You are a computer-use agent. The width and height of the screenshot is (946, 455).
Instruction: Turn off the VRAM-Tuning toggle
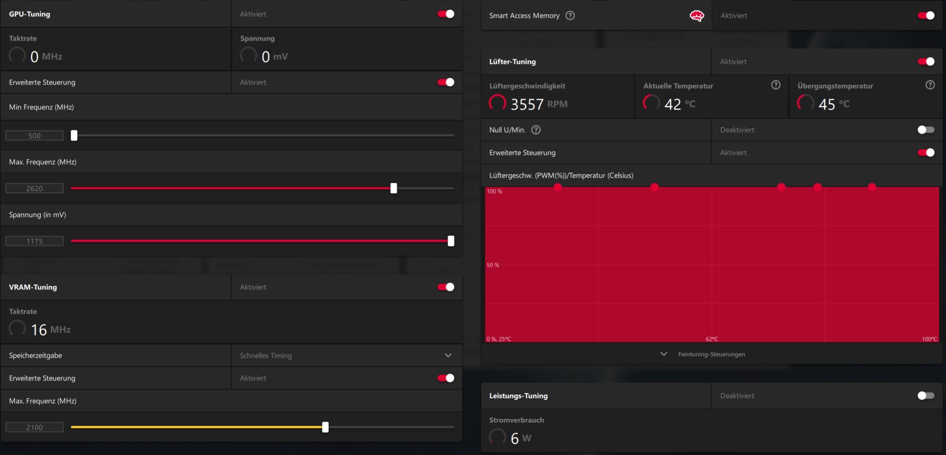click(x=446, y=287)
